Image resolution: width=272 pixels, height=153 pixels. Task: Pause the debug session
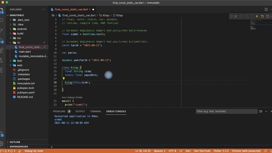click(x=235, y=16)
